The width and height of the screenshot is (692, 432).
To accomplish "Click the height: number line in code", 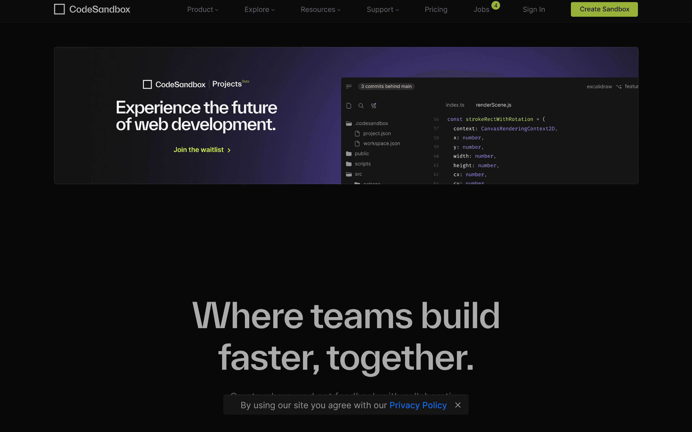I will pyautogui.click(x=476, y=166).
